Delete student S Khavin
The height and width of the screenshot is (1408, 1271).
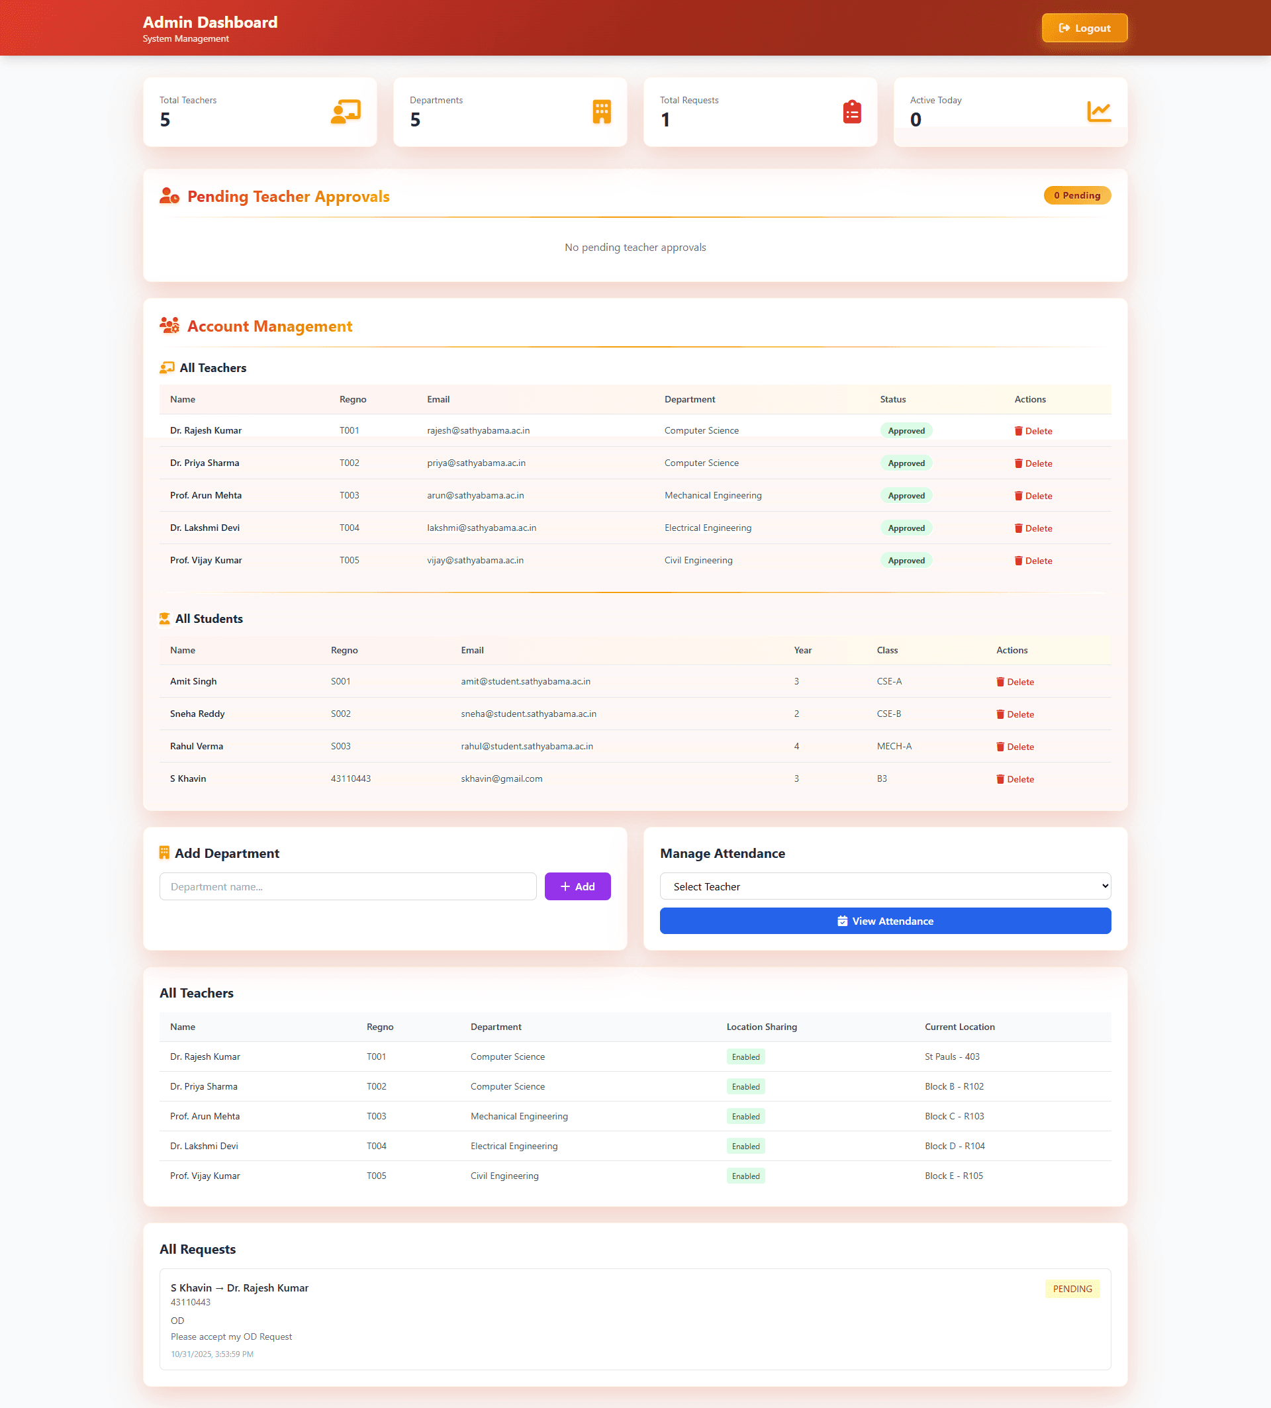pos(1015,779)
